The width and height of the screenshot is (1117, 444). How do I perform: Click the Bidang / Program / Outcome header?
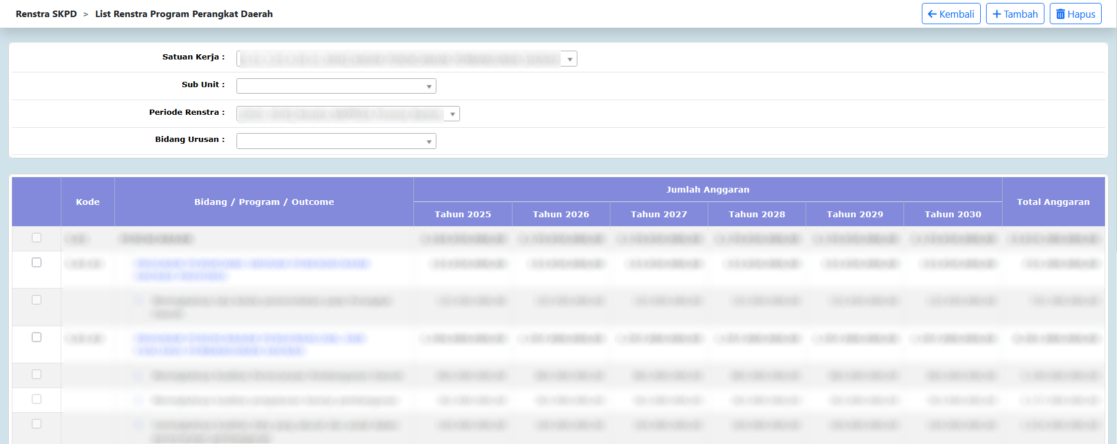click(264, 202)
